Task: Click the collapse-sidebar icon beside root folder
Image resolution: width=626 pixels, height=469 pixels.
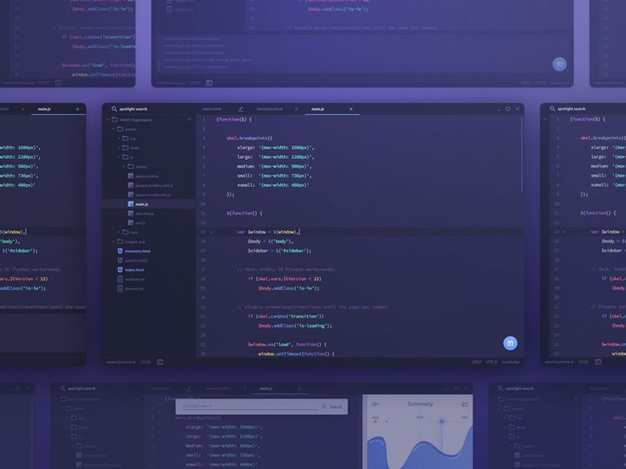Action: point(189,119)
